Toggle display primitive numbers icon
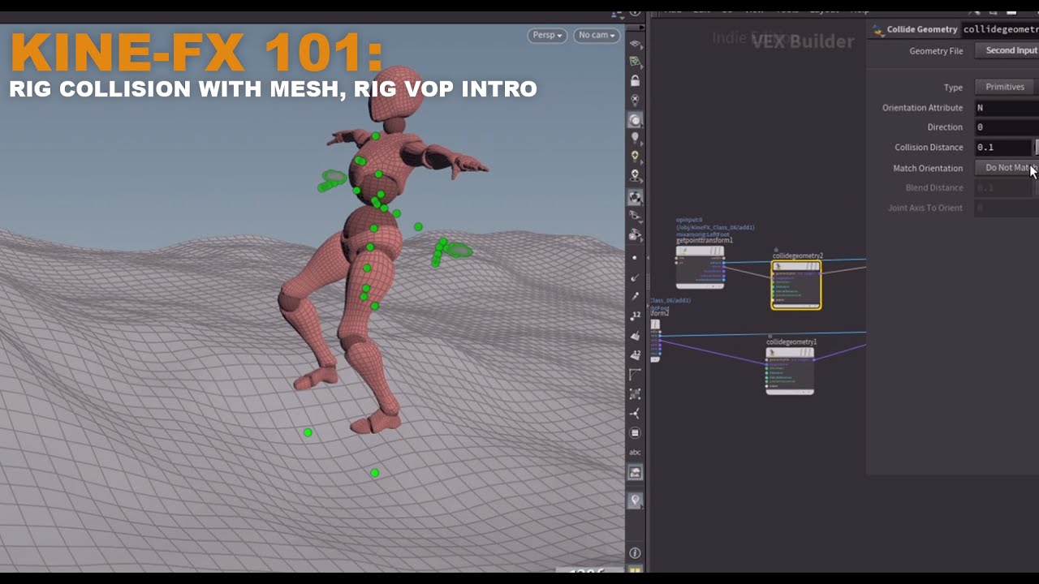 pos(636,354)
